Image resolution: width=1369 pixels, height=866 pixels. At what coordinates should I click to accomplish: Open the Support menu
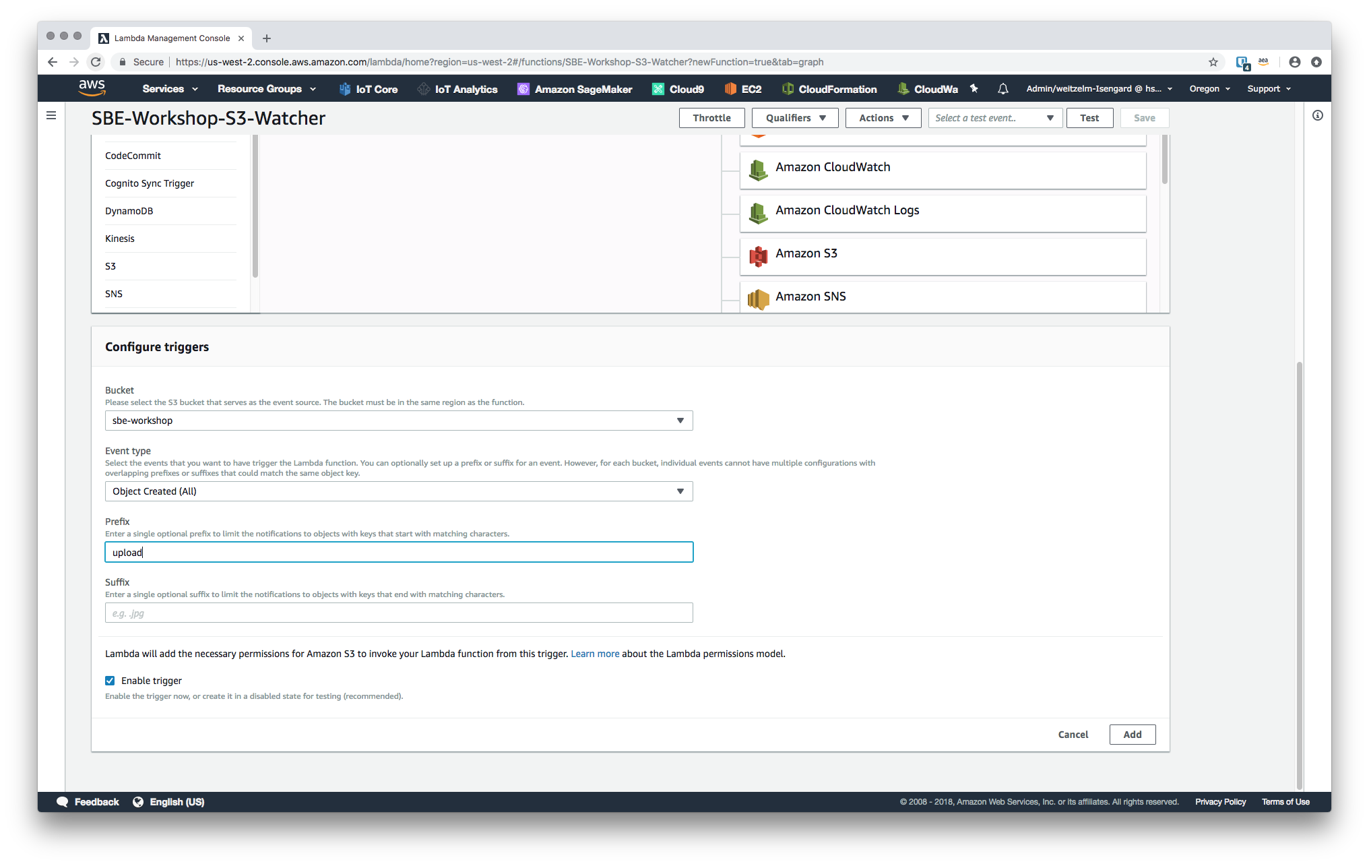coord(1269,89)
